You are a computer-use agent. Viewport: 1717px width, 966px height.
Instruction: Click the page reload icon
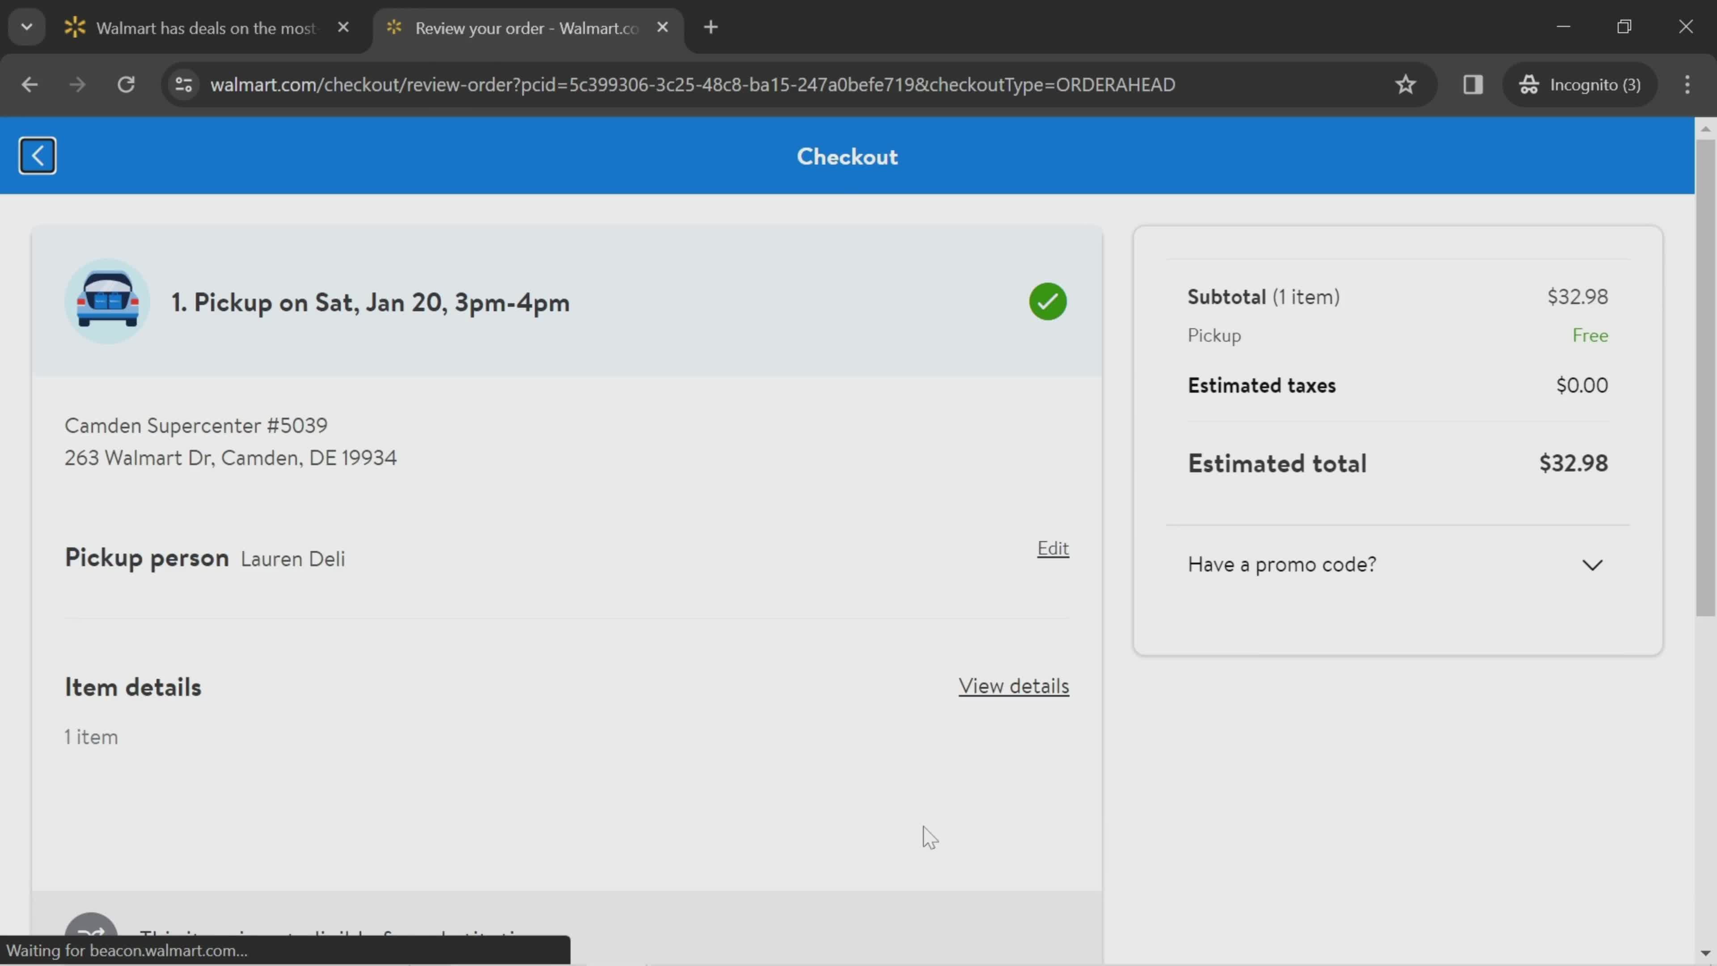[x=126, y=84]
